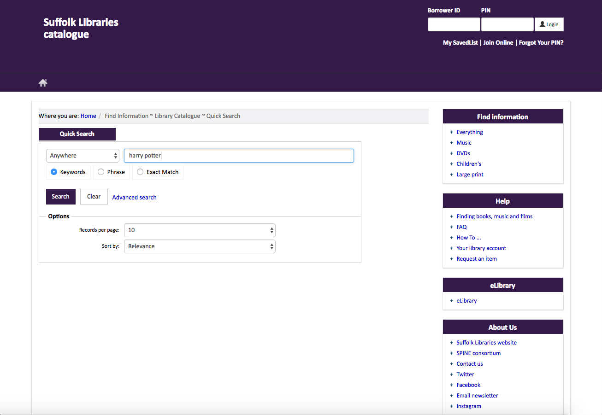Image resolution: width=602 pixels, height=415 pixels.
Task: Open the Instagram link
Action: click(x=468, y=406)
